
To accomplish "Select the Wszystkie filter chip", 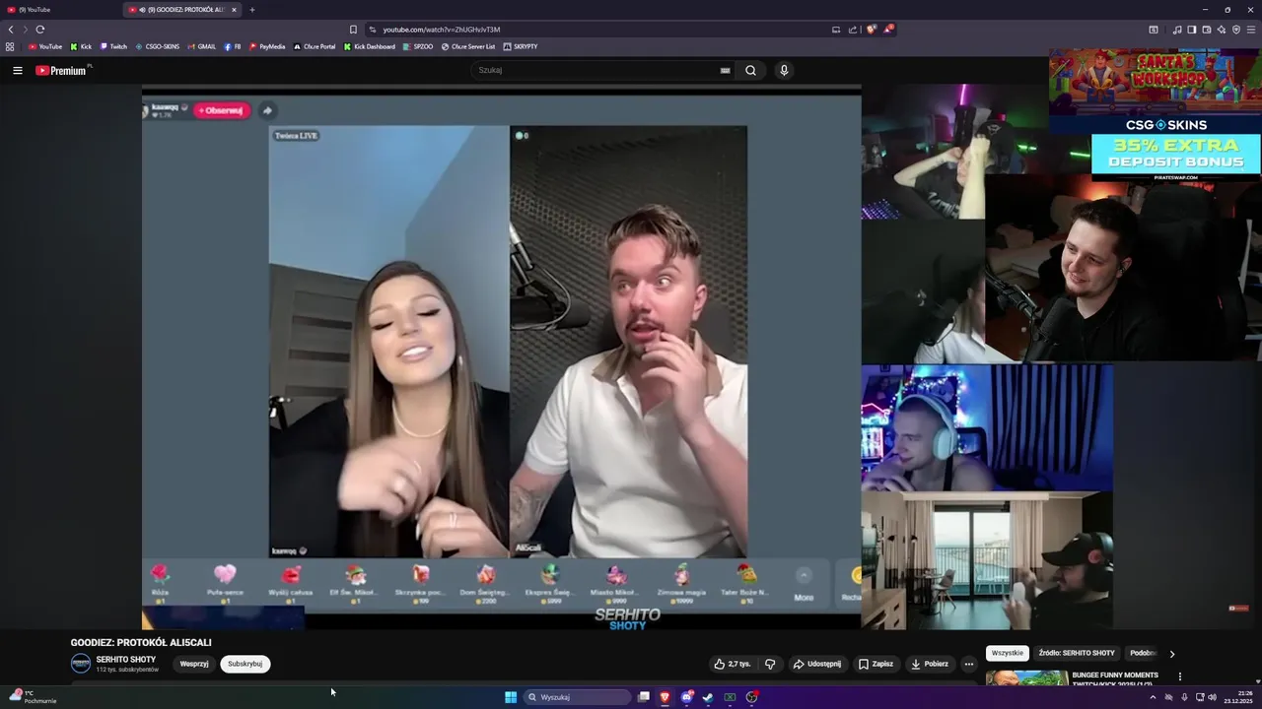I will tap(1008, 653).
